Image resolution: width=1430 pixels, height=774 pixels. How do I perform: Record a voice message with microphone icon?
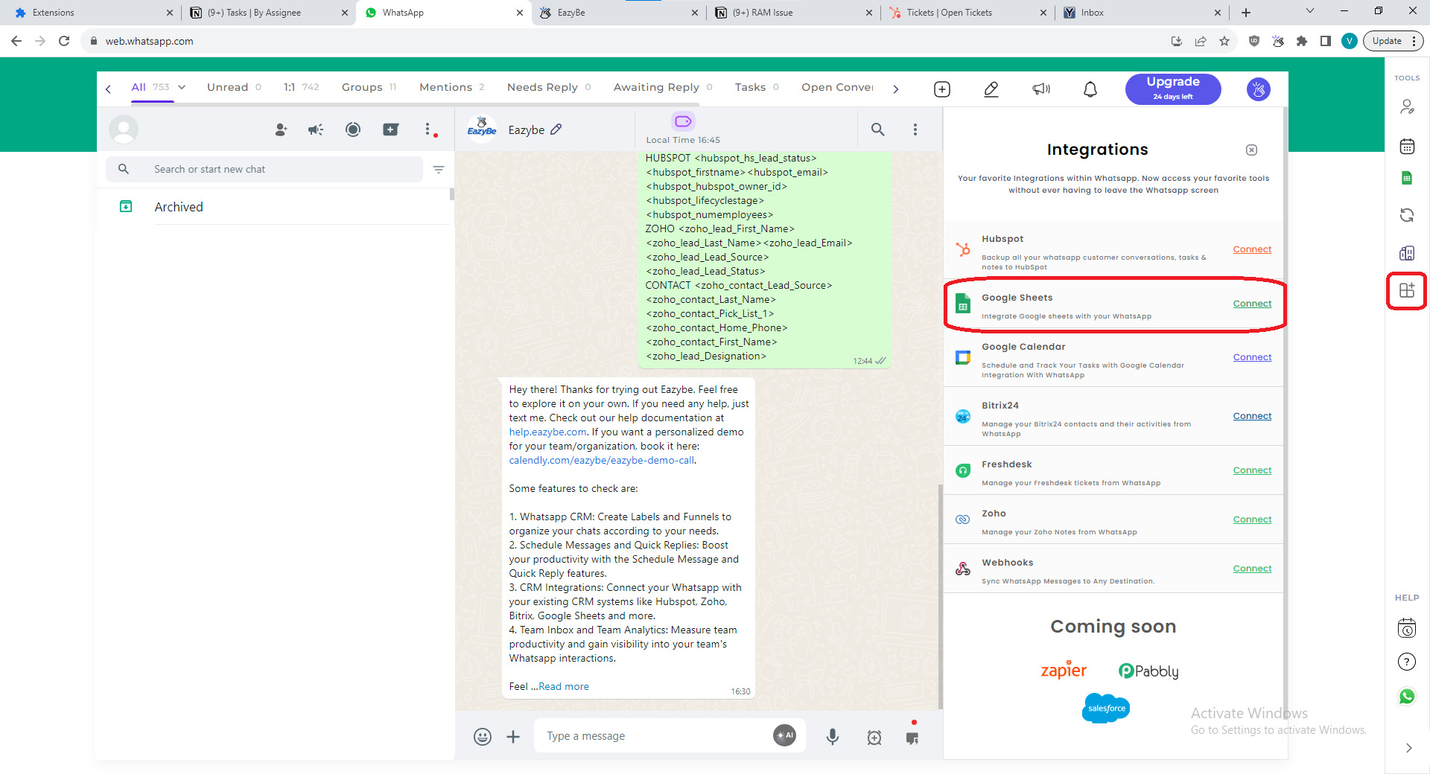point(833,737)
